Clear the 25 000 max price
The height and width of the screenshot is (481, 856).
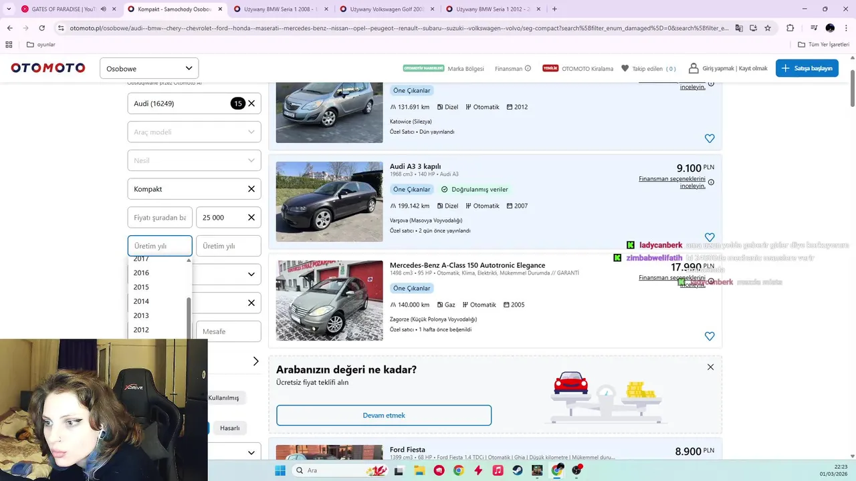251,217
